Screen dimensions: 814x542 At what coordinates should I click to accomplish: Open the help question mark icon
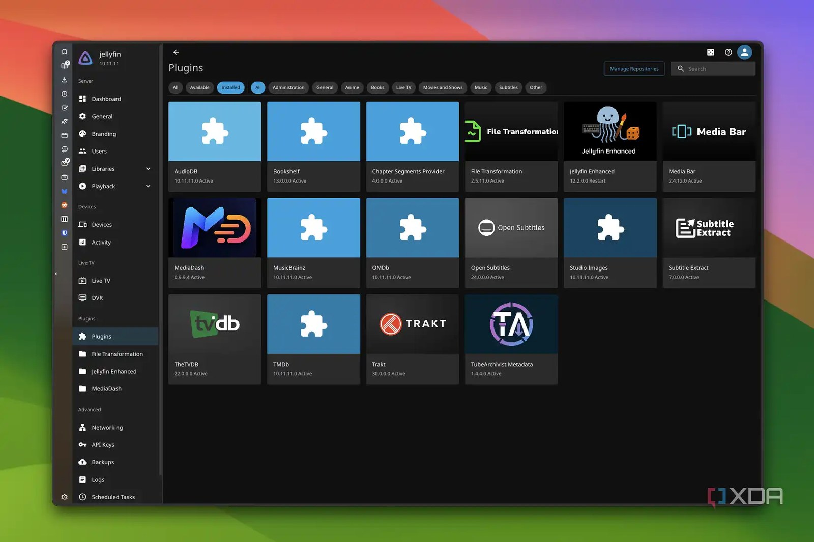click(x=729, y=52)
